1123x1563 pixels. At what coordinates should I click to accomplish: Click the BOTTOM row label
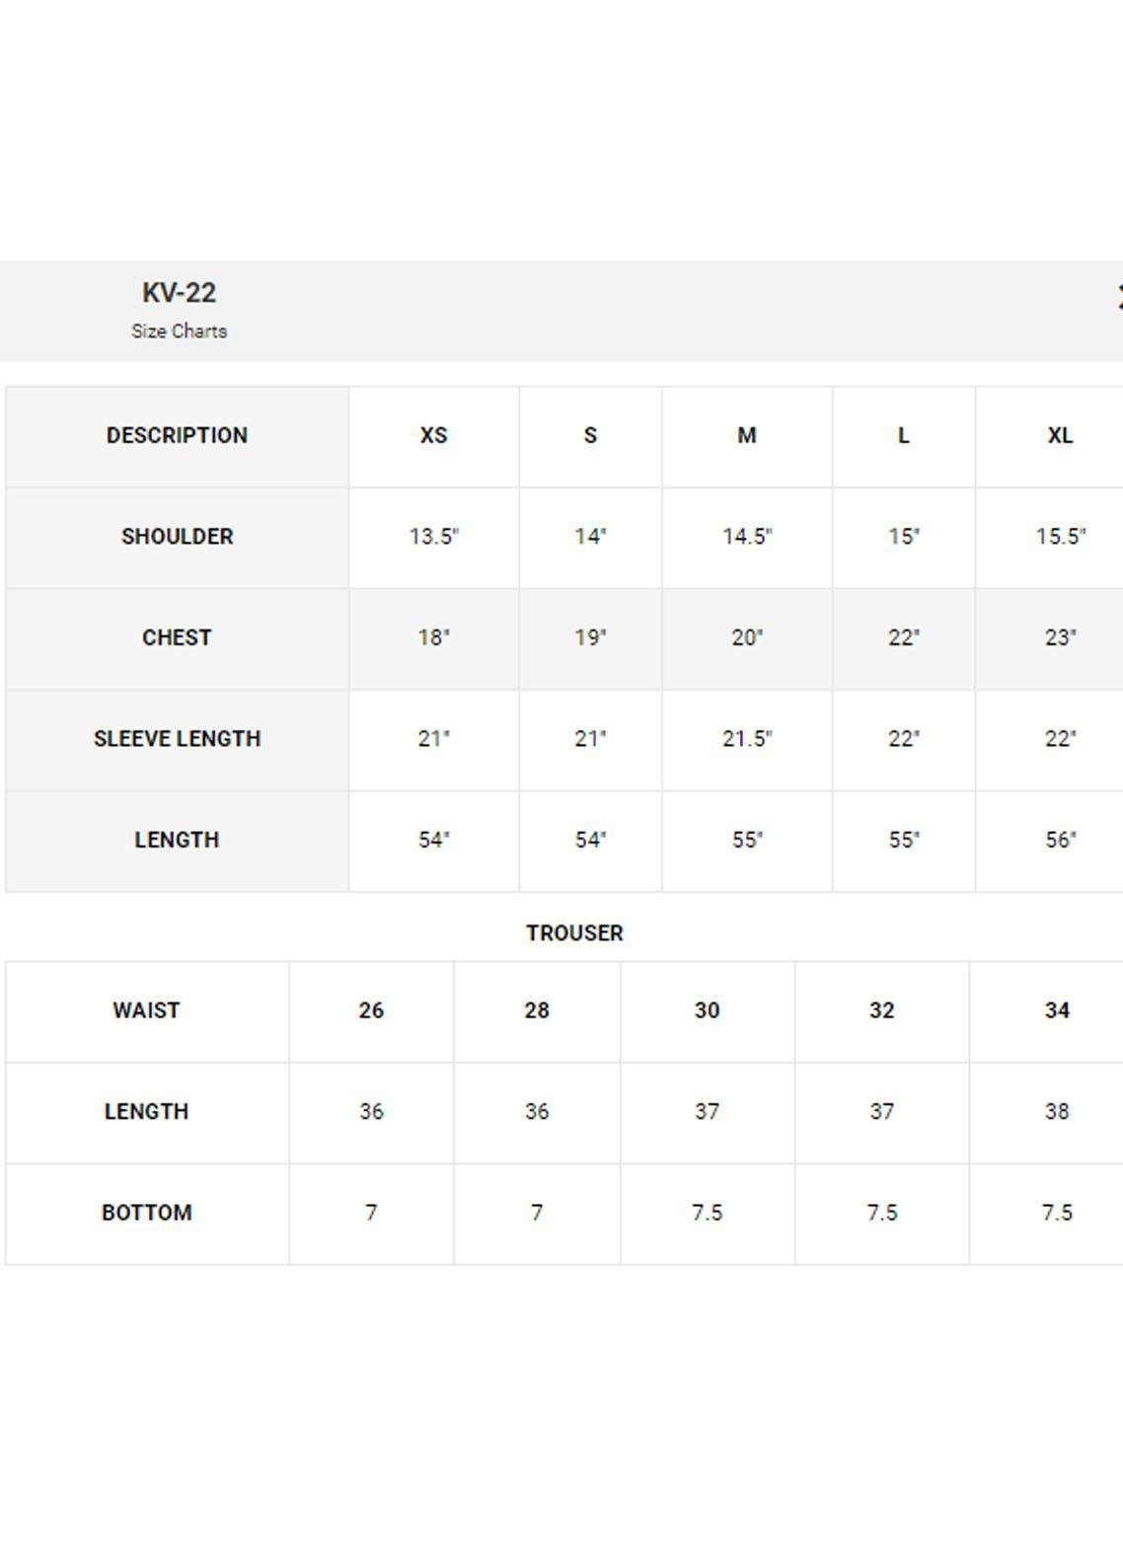146,1213
